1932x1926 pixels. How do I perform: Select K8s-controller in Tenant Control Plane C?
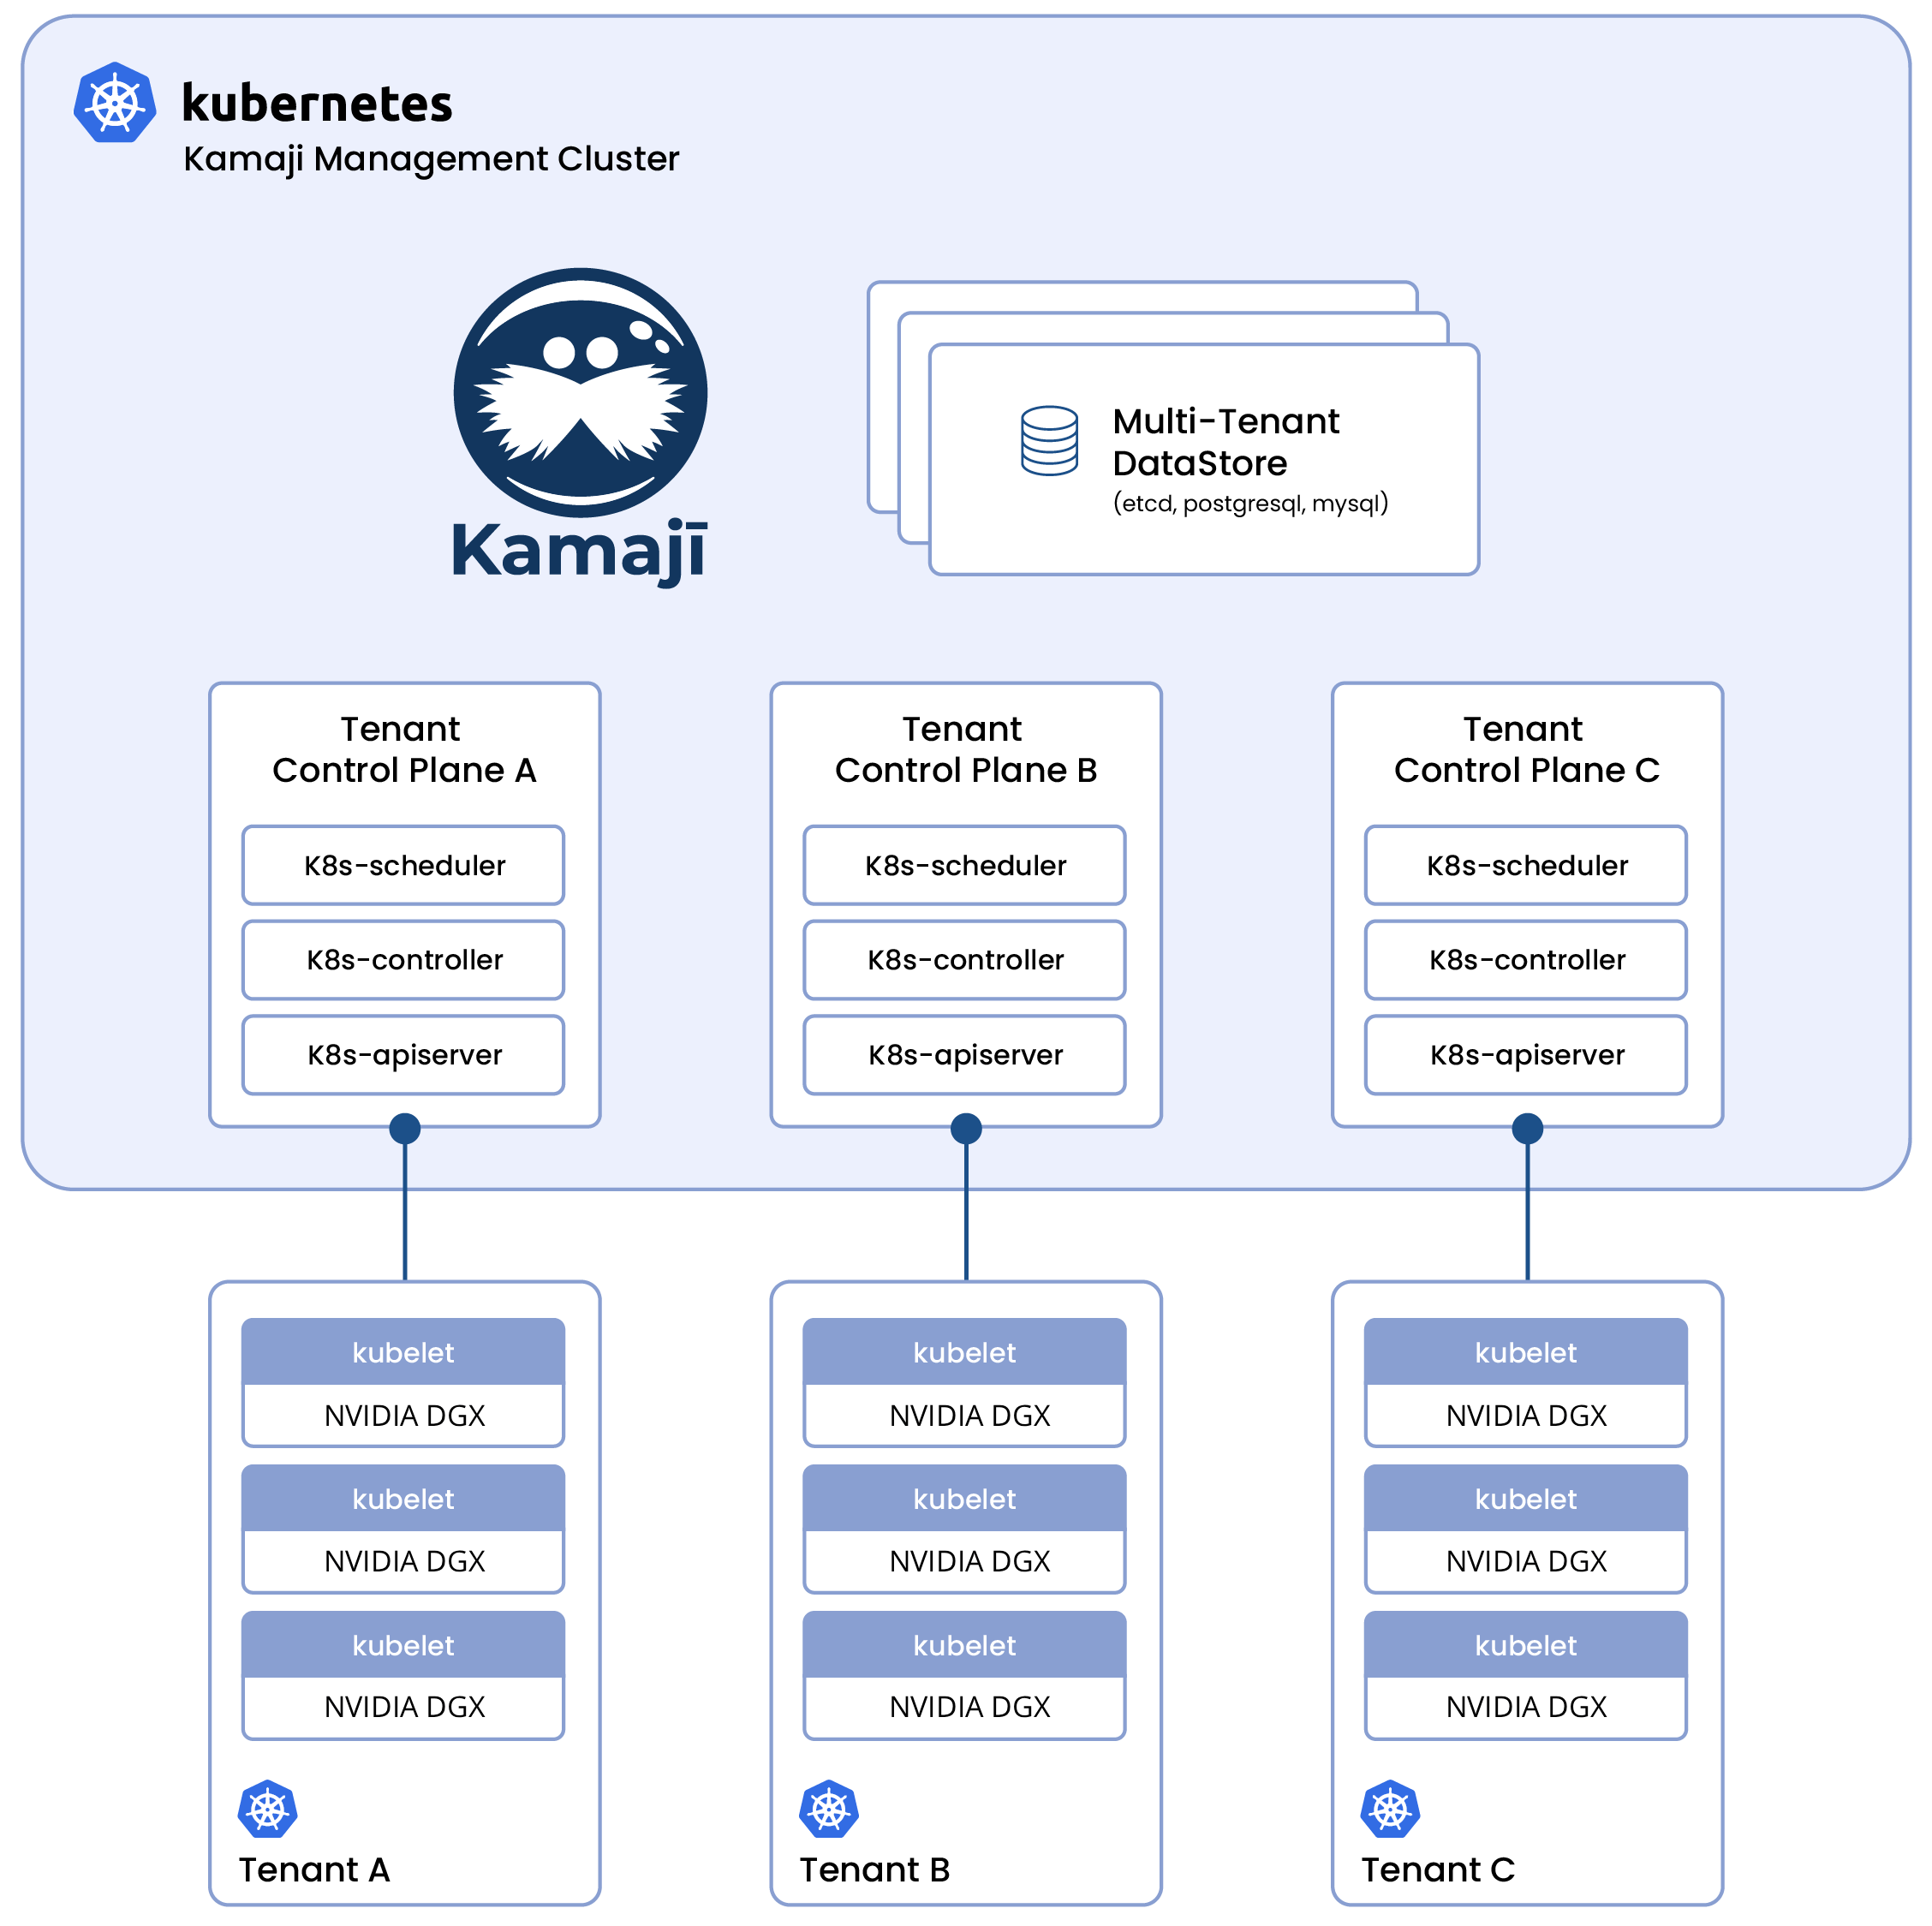tap(1525, 960)
